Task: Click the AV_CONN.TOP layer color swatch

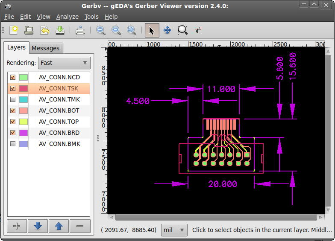Action: pos(24,122)
